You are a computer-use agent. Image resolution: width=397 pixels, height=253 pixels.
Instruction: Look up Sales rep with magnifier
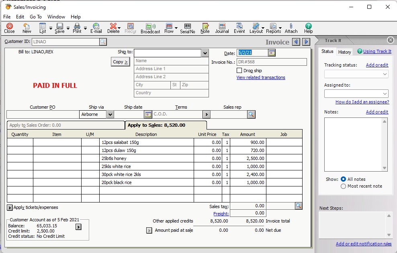pos(251,114)
